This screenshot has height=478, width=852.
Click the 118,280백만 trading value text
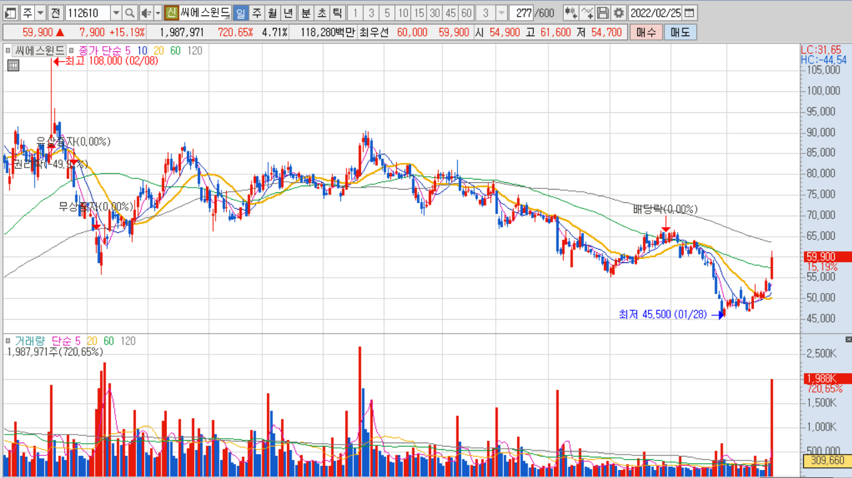pos(328,32)
